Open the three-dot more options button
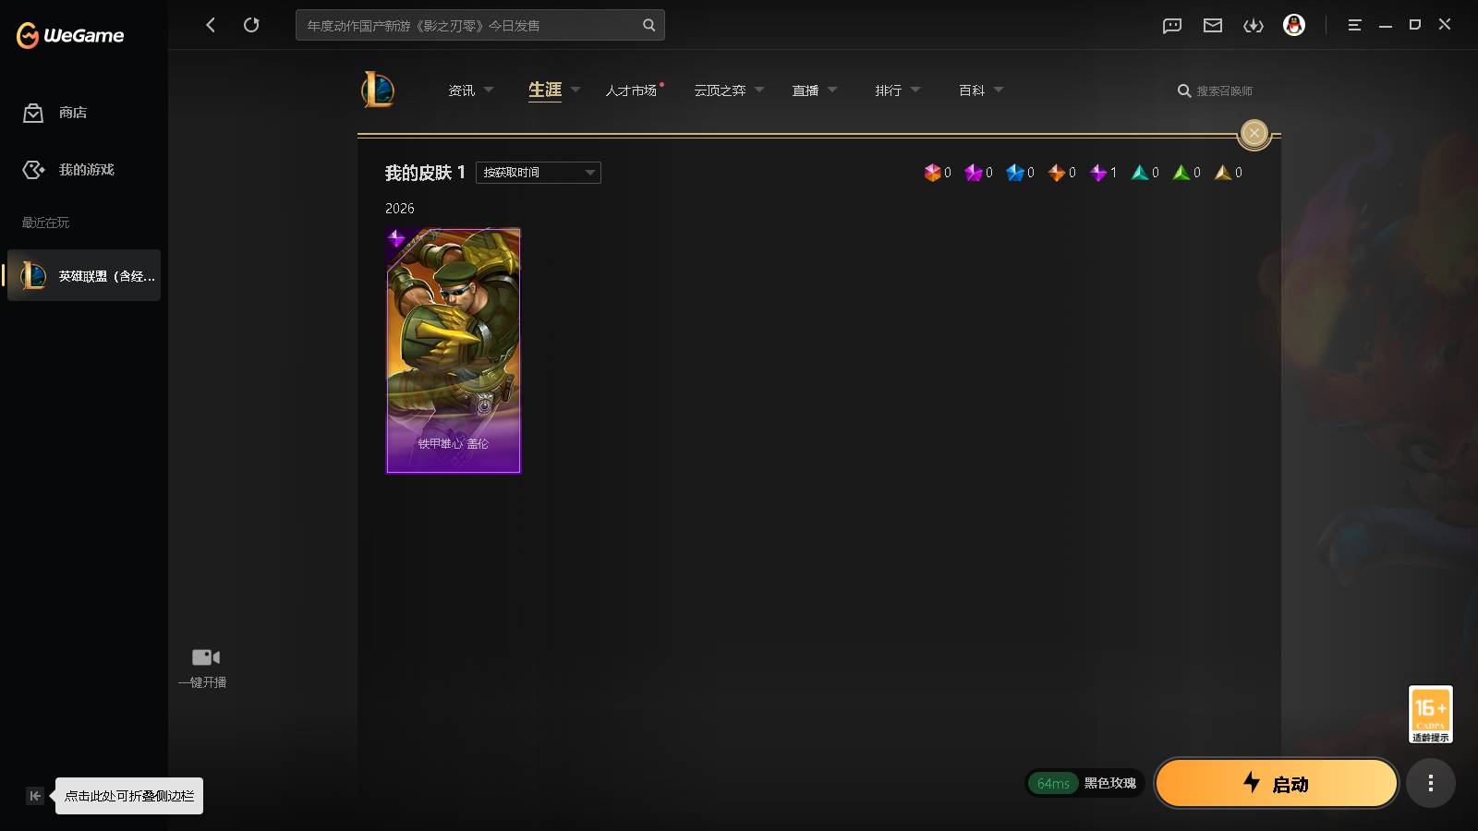Viewport: 1478px width, 831px height. pyautogui.click(x=1430, y=783)
